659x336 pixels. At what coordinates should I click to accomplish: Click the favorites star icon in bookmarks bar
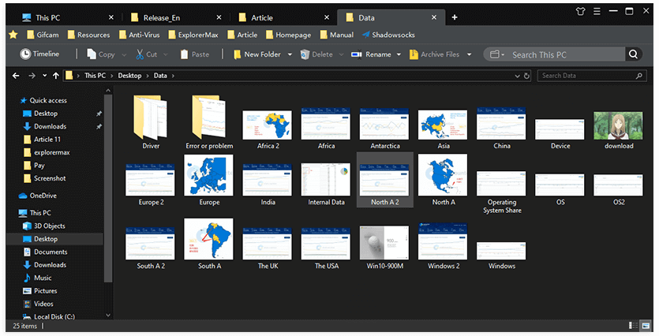tap(13, 35)
